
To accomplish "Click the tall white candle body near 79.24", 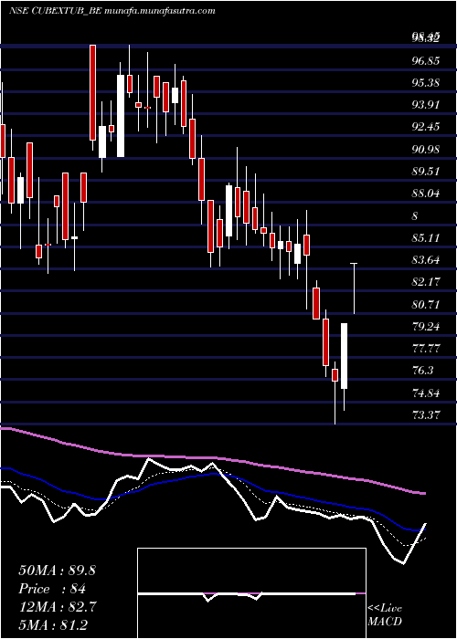I will tap(345, 356).
